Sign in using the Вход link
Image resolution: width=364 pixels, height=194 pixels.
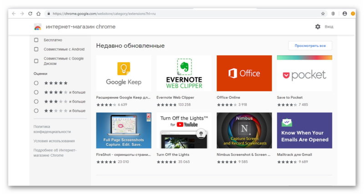329,27
